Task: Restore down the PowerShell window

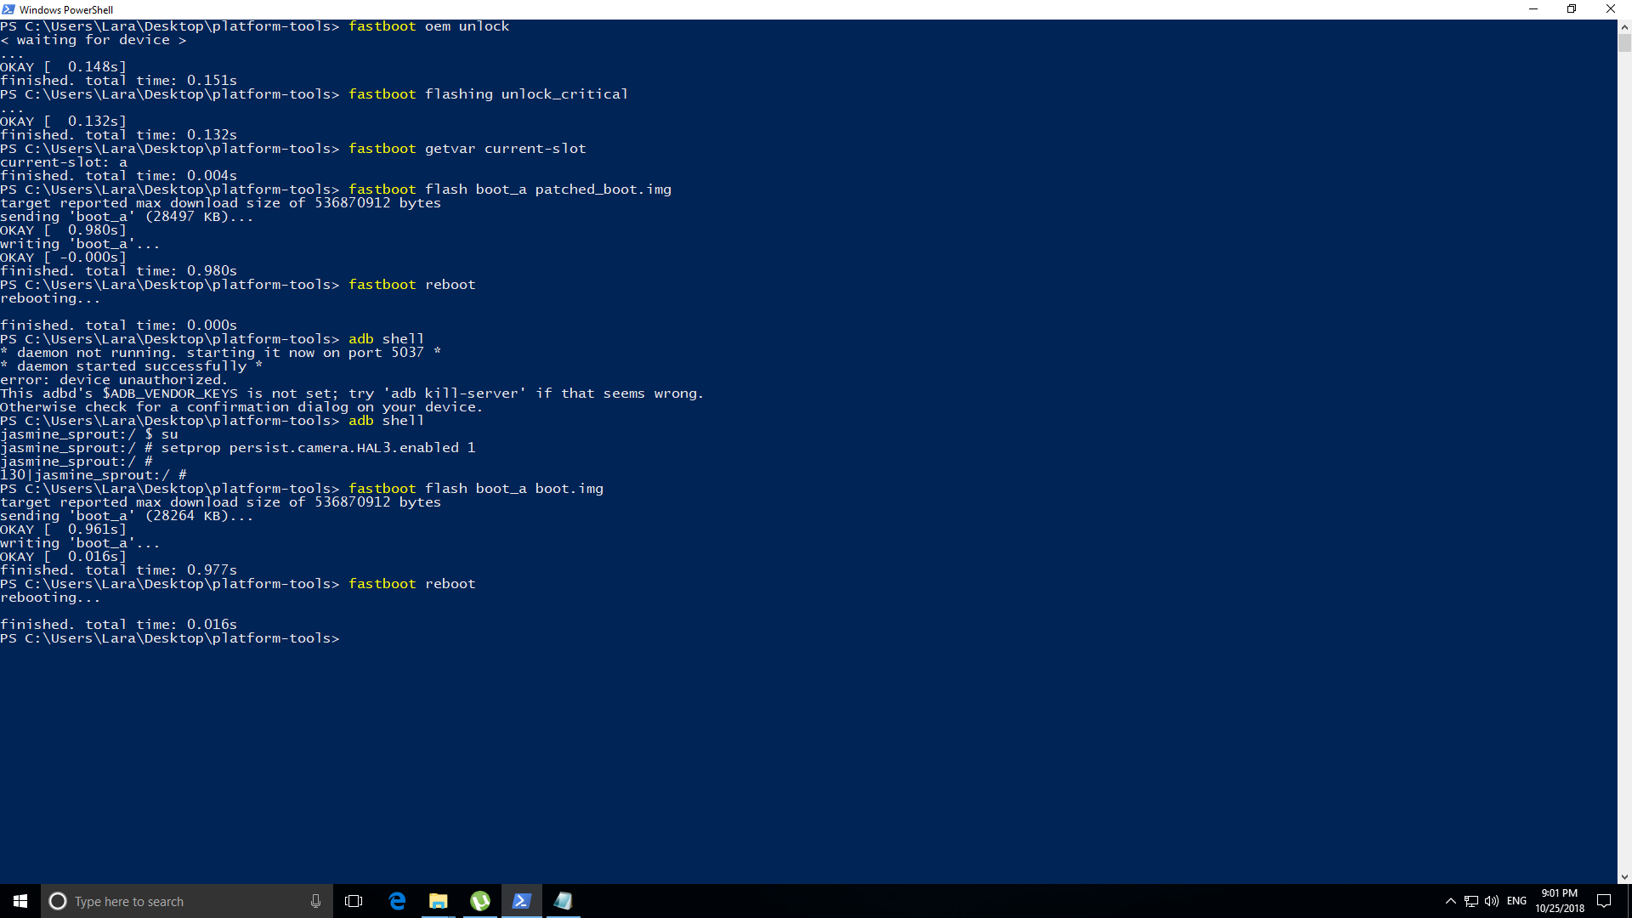Action: [x=1572, y=9]
